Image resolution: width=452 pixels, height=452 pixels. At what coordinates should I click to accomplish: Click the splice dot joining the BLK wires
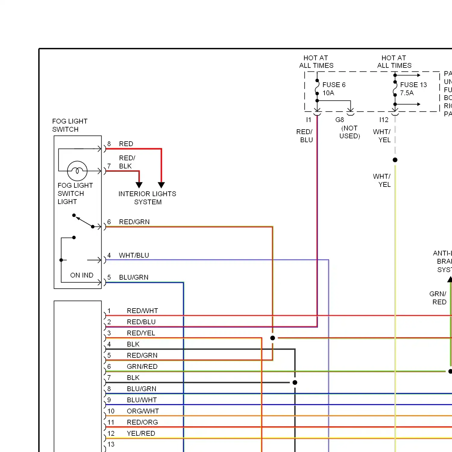click(295, 382)
